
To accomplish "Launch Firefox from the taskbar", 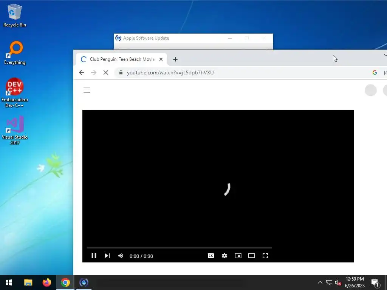I will (46, 282).
